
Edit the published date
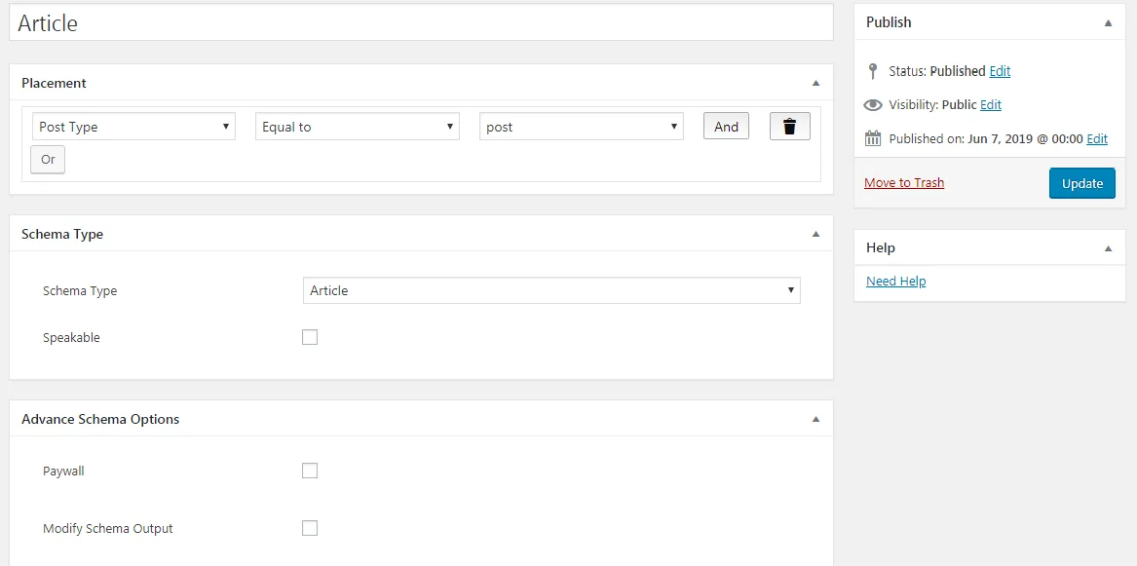pyautogui.click(x=1097, y=138)
